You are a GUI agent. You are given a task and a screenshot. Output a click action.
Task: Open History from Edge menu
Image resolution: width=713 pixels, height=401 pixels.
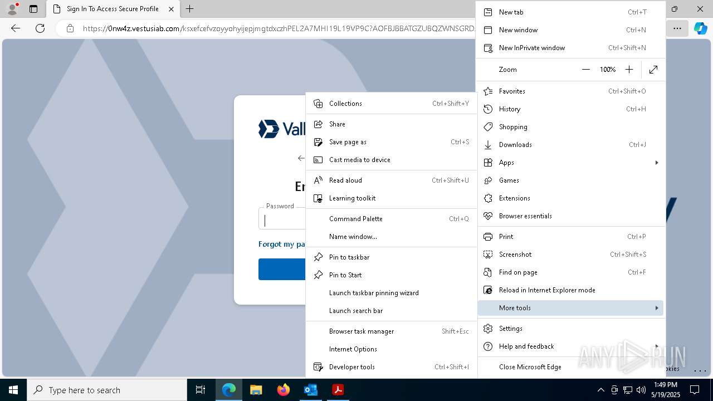571,109
